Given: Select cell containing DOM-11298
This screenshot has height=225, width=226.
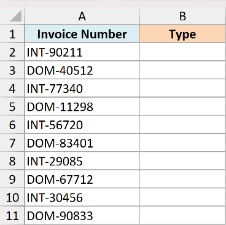Looking at the screenshot, I should [x=82, y=106].
